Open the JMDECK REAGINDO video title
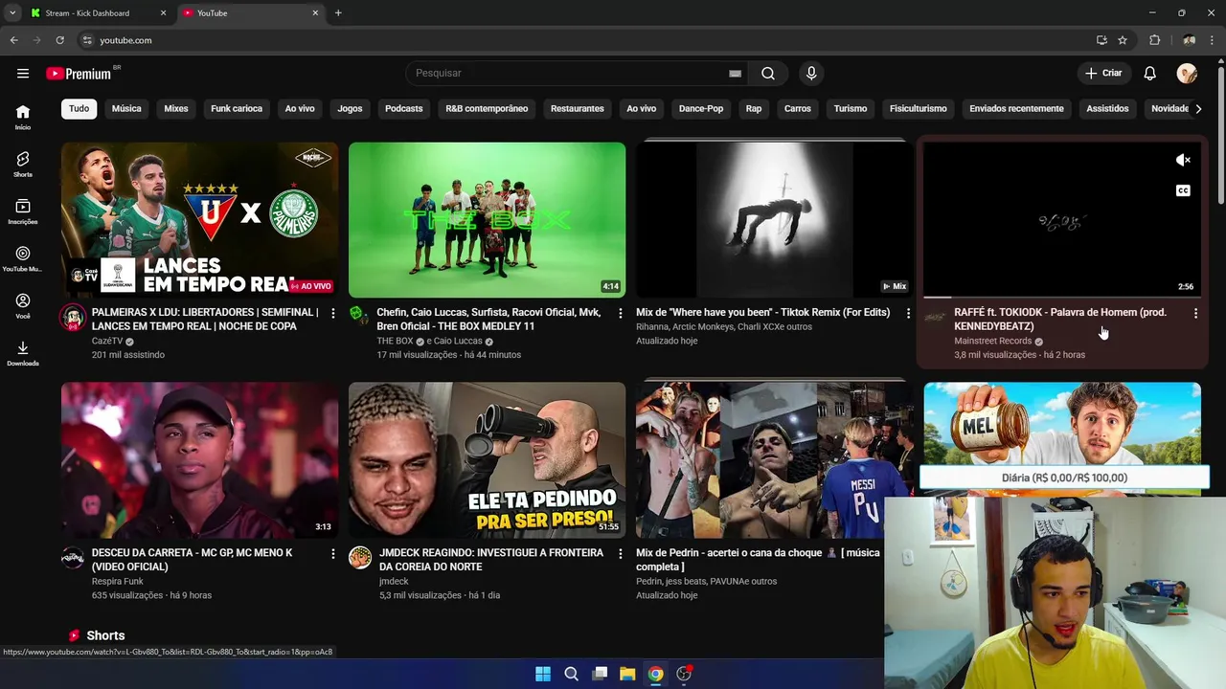The image size is (1226, 689). pyautogui.click(x=491, y=560)
